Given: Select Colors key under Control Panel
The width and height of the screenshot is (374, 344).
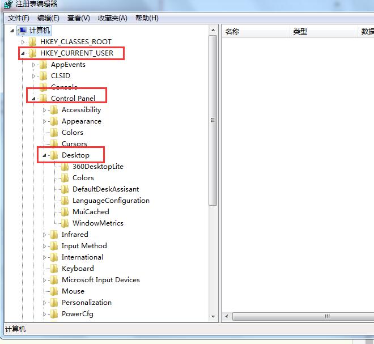Looking at the screenshot, I should [73, 133].
